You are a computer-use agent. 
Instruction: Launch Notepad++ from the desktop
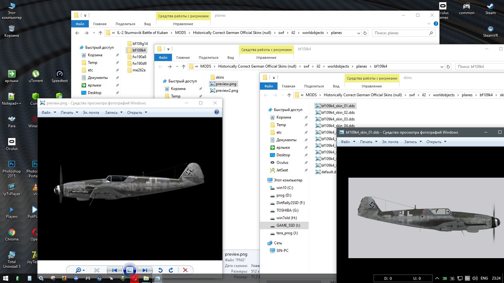12,99
